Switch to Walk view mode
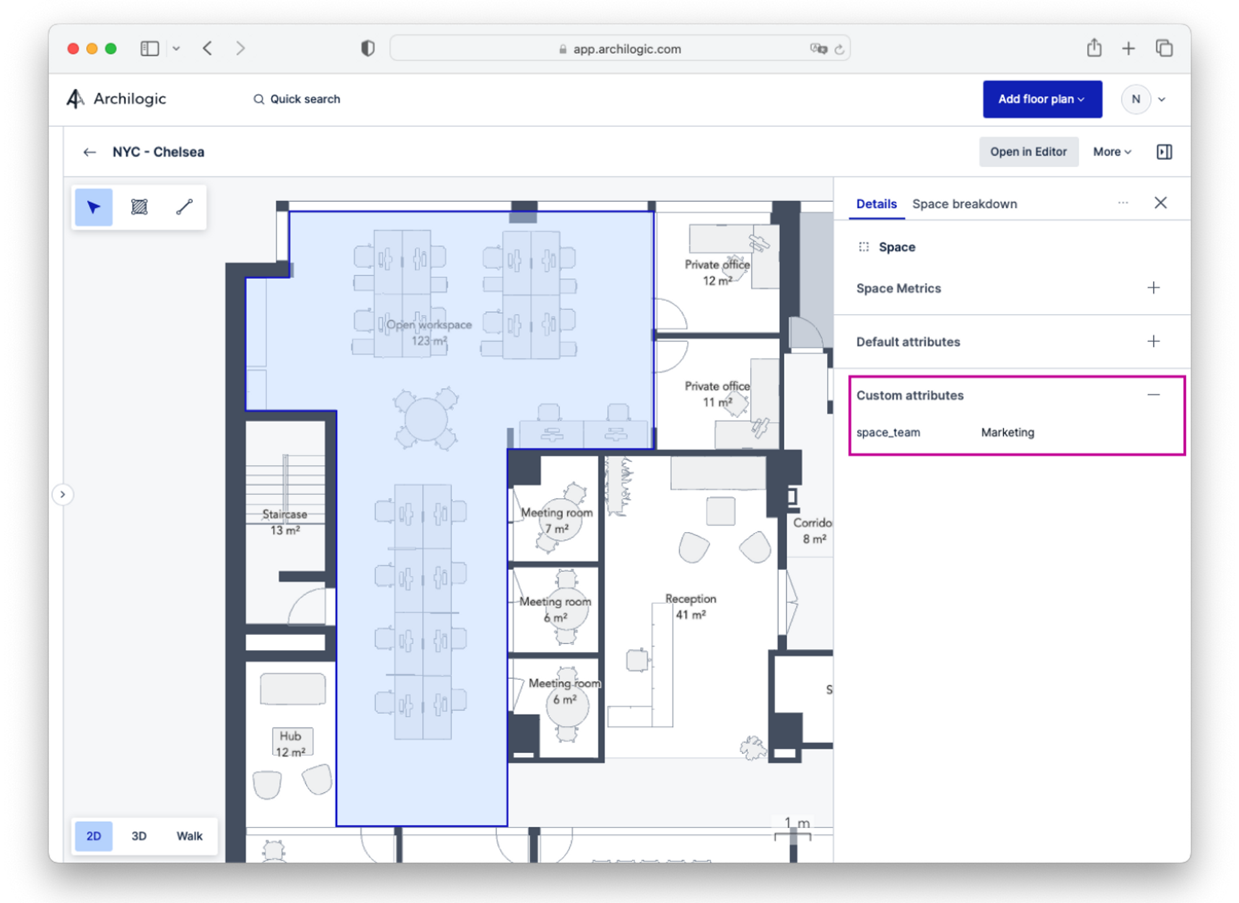This screenshot has width=1239, height=903. point(189,835)
